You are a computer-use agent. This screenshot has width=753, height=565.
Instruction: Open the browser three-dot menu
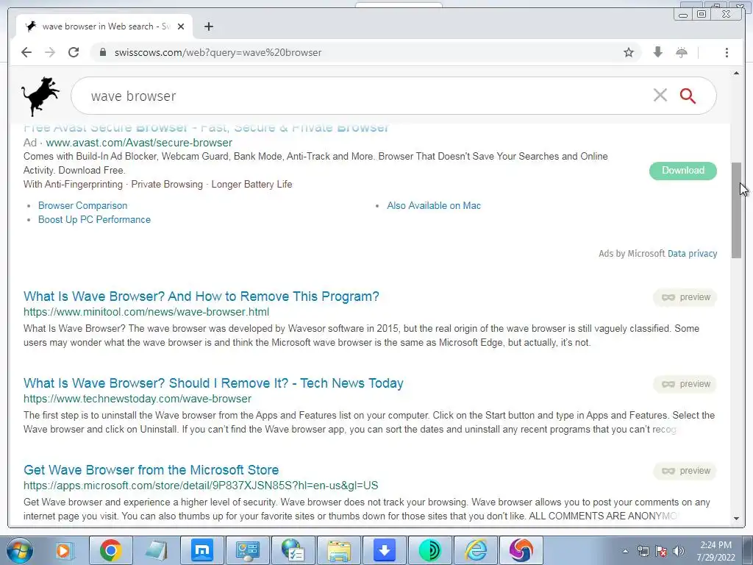click(x=727, y=53)
